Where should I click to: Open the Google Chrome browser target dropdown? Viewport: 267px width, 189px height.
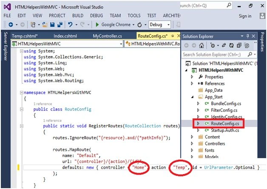click(x=133, y=25)
